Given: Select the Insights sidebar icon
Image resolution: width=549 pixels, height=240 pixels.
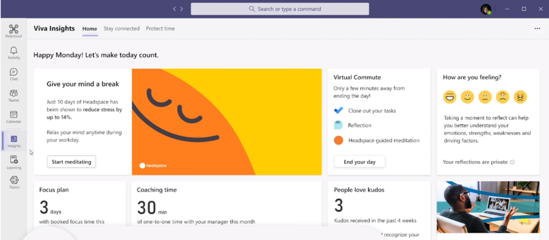Looking at the screenshot, I should tap(14, 141).
